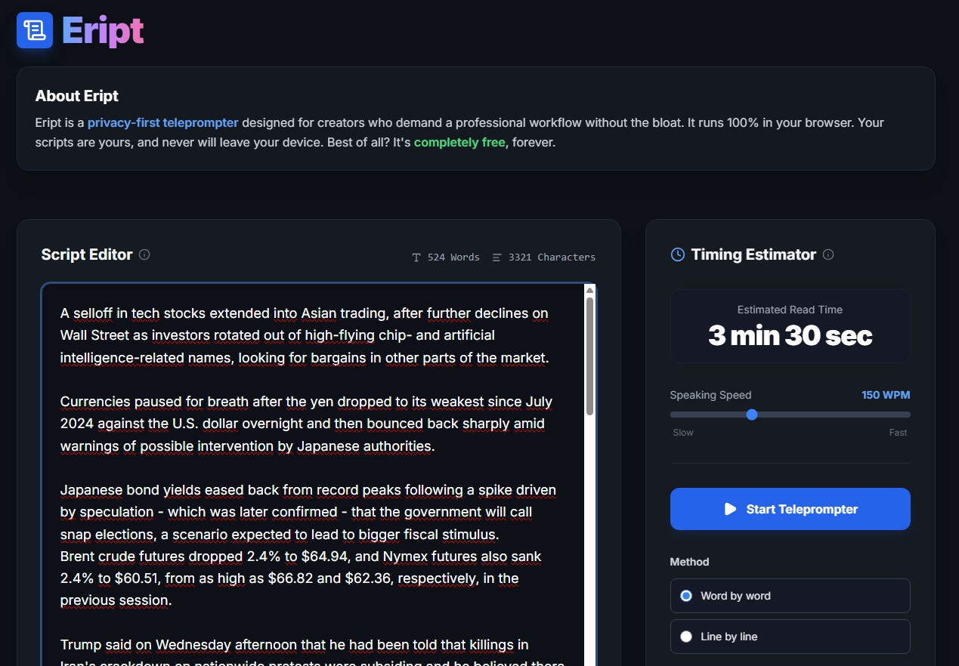This screenshot has height=666, width=959.
Task: Click the '3 min 30 sec' read time
Action: [790, 335]
